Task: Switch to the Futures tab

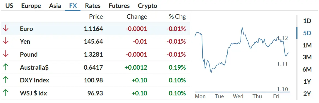Action: point(119,6)
